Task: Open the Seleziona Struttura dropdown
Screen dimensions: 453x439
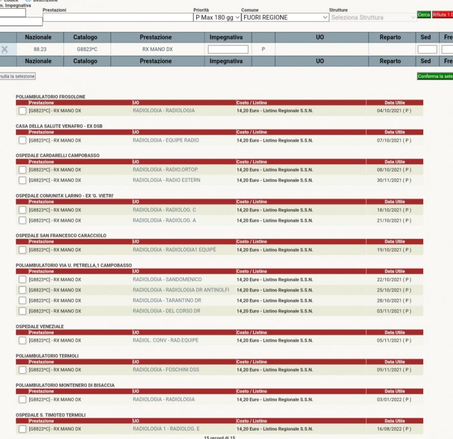Action: (373, 18)
